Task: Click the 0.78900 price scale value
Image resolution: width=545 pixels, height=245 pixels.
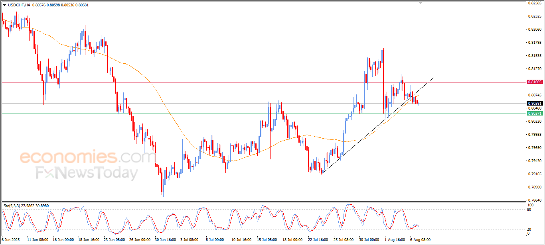Action: point(534,187)
